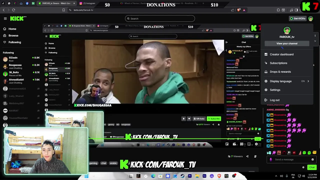
Task: Click the profile avatar in top right
Action: [x=310, y=18]
